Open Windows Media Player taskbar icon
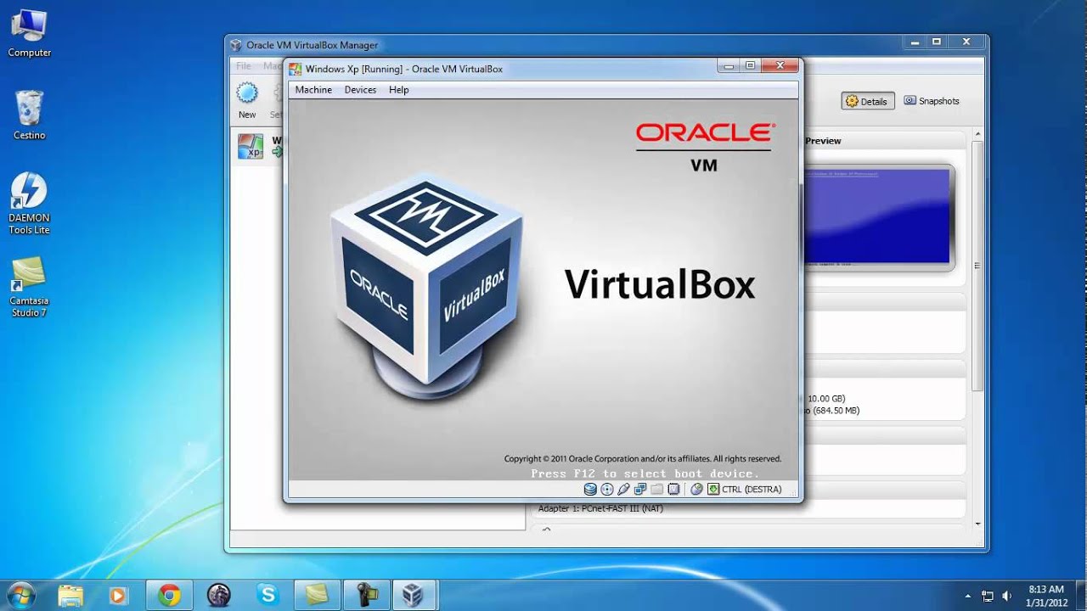The width and height of the screenshot is (1087, 611). 118,595
